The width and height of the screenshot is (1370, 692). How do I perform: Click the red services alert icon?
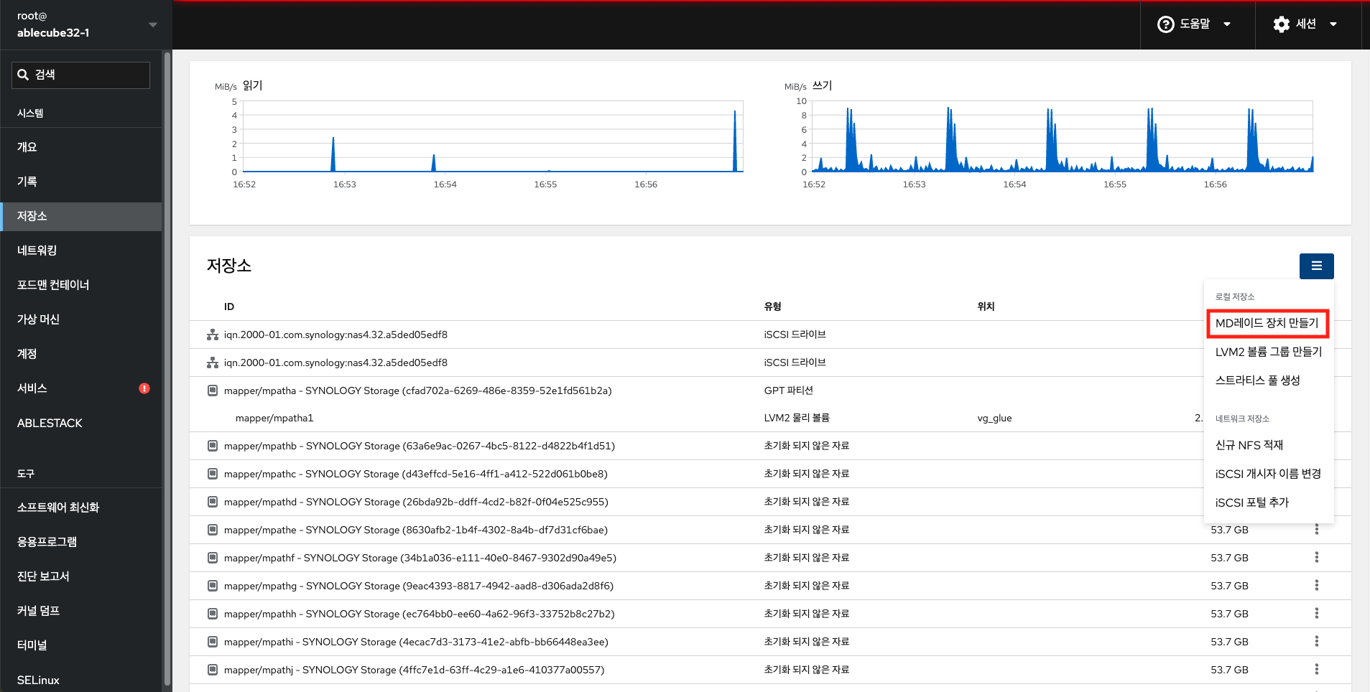pyautogui.click(x=144, y=388)
